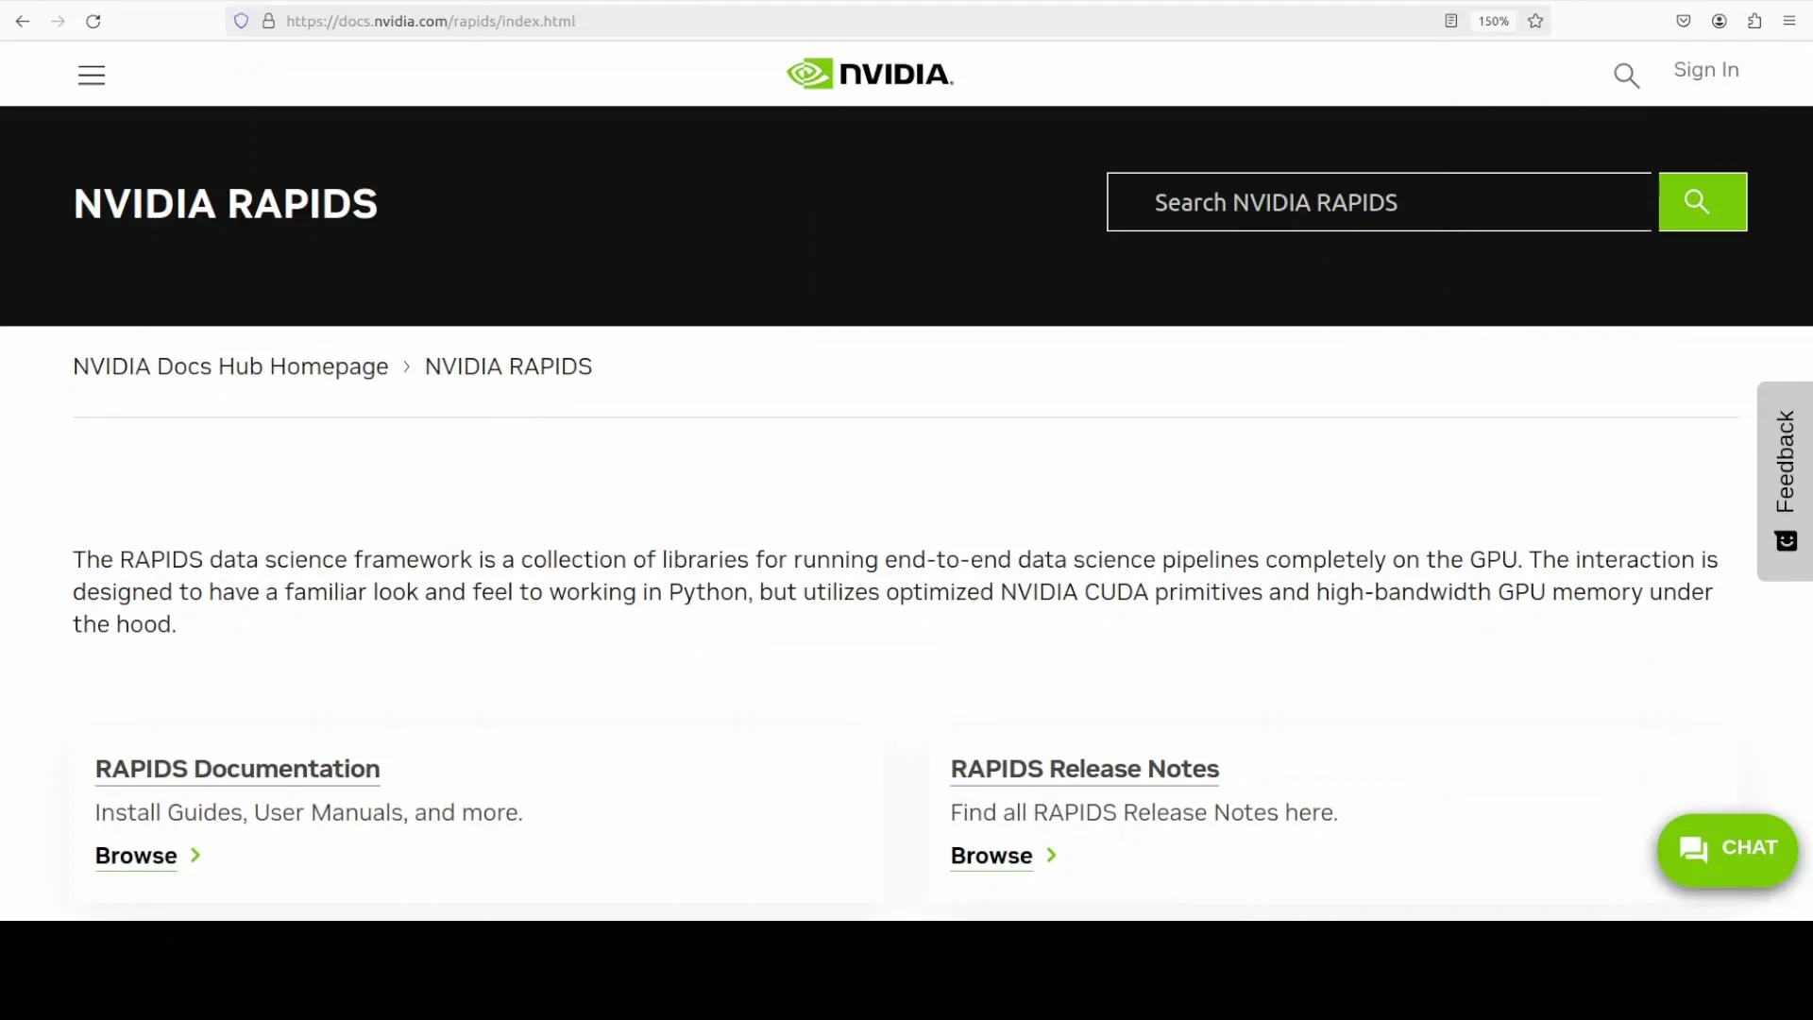Toggle the bookmark star for this page
1813x1020 pixels.
point(1535,21)
